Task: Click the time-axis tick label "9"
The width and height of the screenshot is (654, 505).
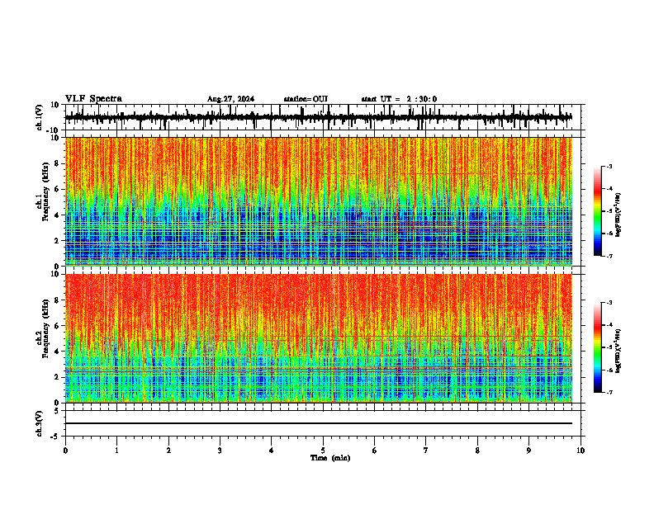Action: coord(528,451)
